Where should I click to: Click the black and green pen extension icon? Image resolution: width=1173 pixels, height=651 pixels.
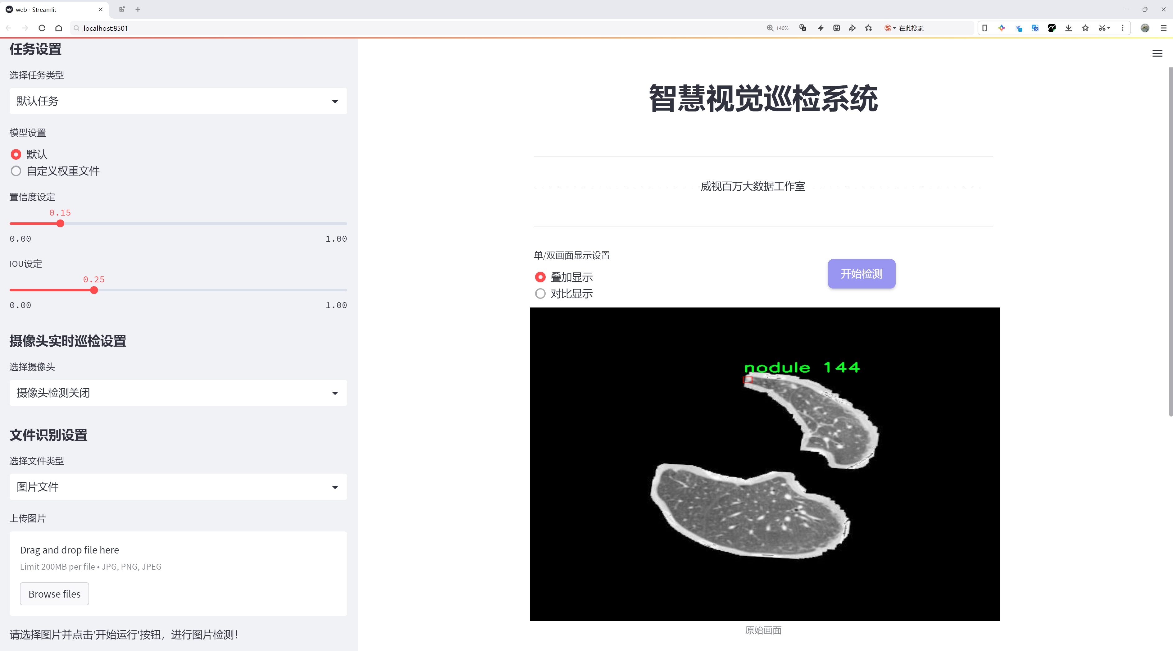pyautogui.click(x=1052, y=28)
